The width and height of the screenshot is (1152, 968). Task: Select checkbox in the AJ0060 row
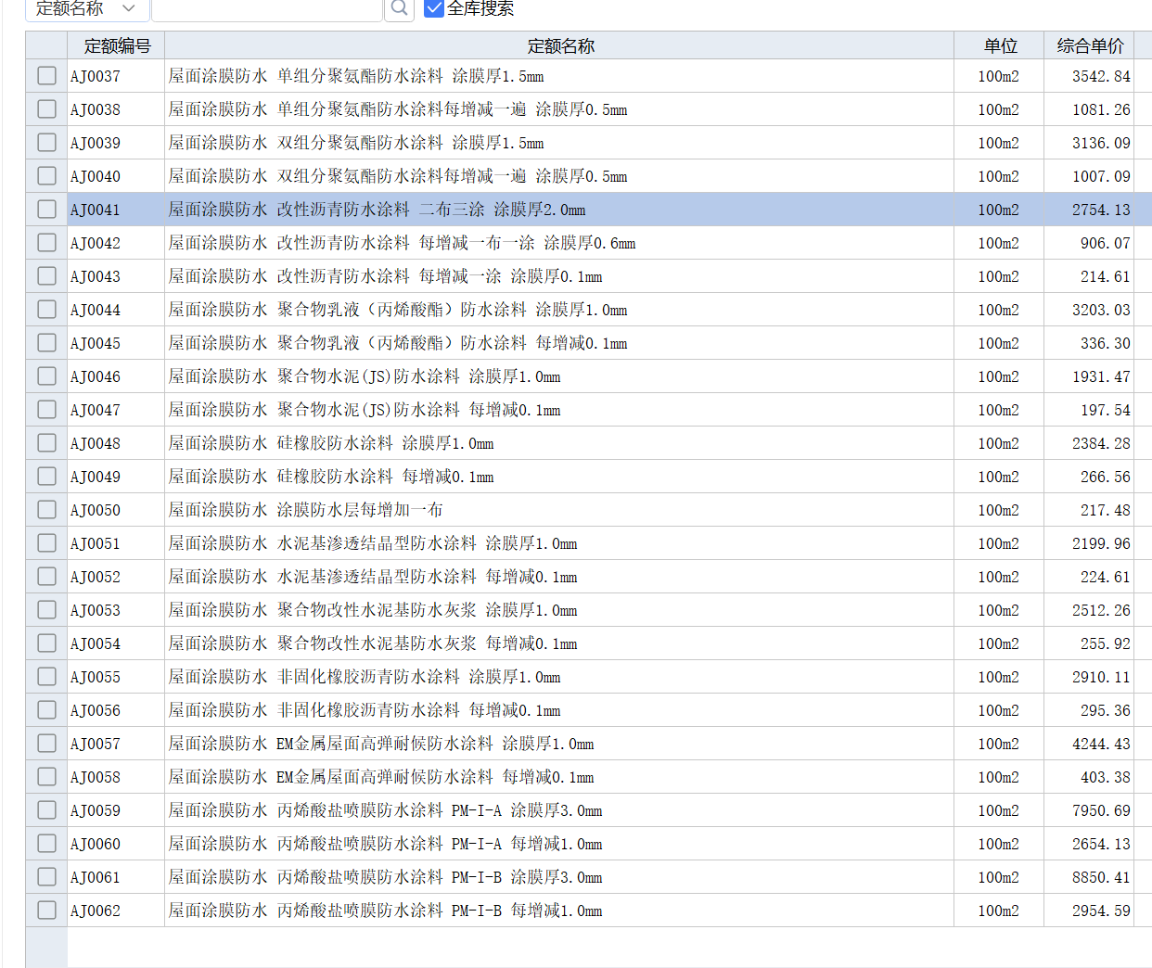[x=46, y=844]
